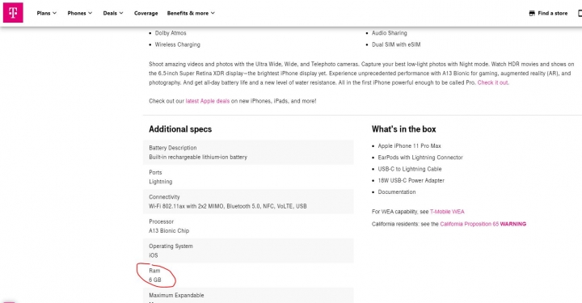This screenshot has height=303, width=582.
Task: Open the T-Mobile WEA link
Action: click(447, 212)
